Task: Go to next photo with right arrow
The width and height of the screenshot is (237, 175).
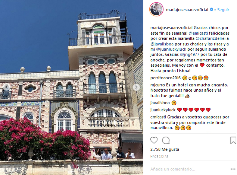Action: (x=136, y=87)
